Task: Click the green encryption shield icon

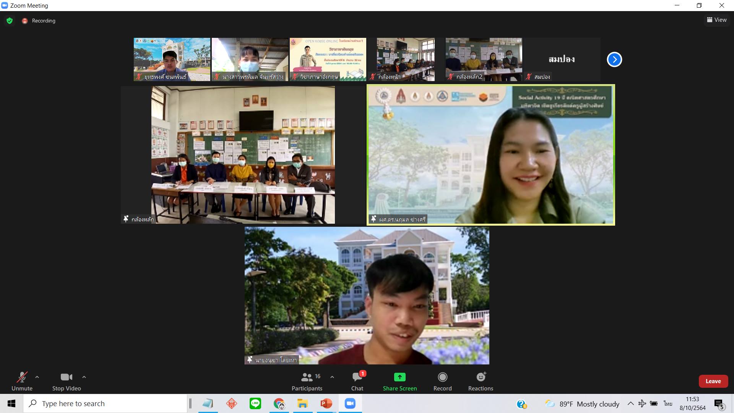Action: click(10, 21)
